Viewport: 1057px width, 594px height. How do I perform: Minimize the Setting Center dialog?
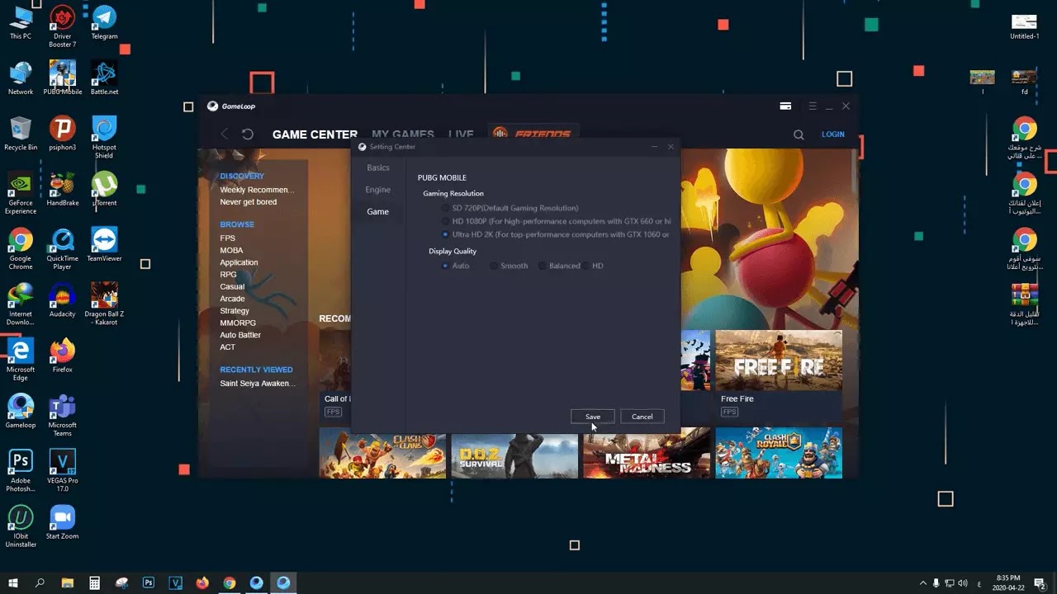tap(654, 147)
